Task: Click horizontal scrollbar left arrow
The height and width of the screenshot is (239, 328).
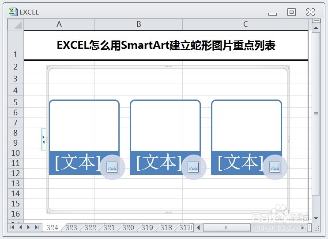Action: click(199, 228)
